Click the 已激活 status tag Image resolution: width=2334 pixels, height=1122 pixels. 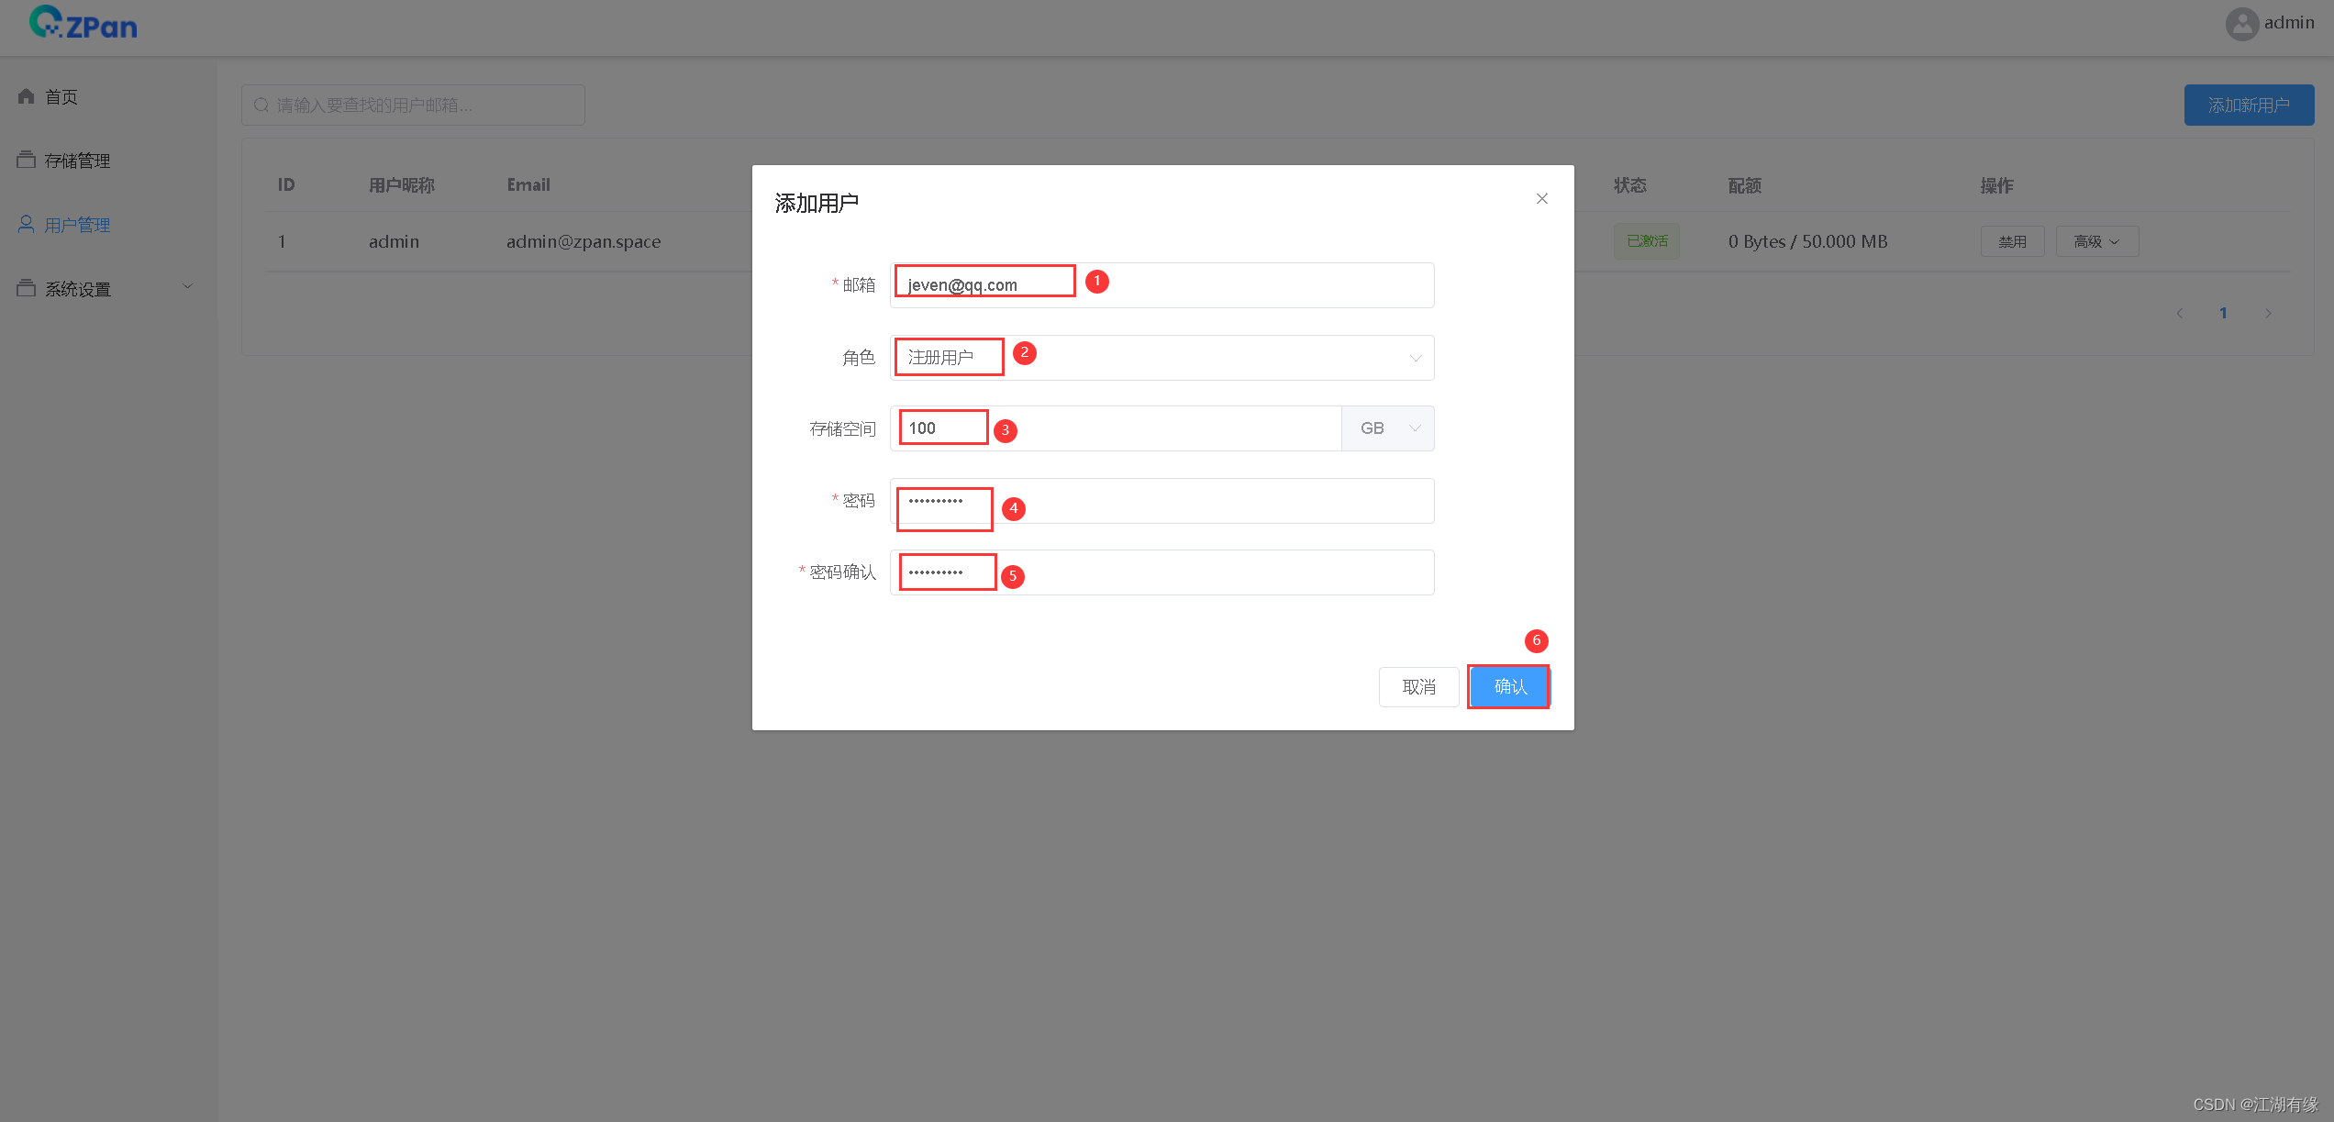click(x=1647, y=241)
